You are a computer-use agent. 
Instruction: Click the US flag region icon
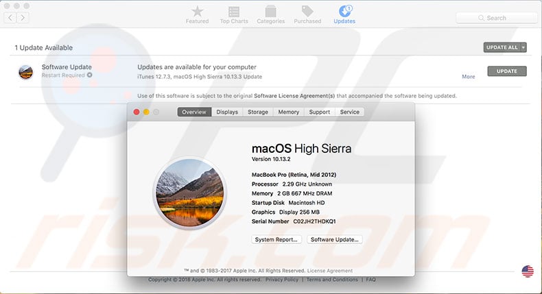click(528, 271)
